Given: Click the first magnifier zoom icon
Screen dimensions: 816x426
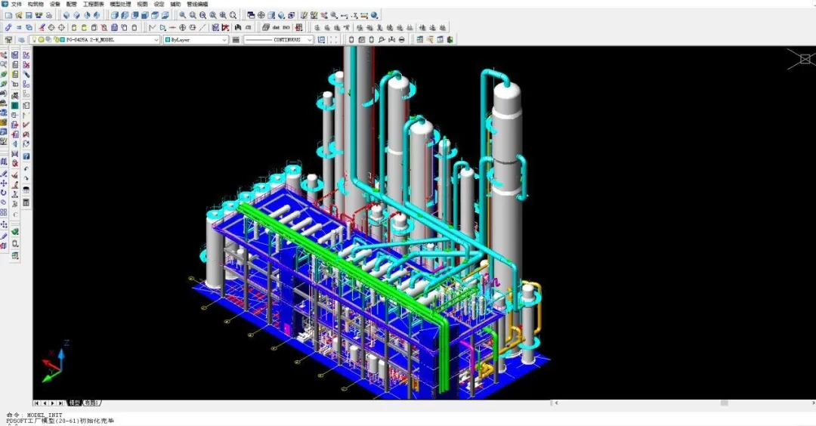Looking at the screenshot, I should point(183,15).
